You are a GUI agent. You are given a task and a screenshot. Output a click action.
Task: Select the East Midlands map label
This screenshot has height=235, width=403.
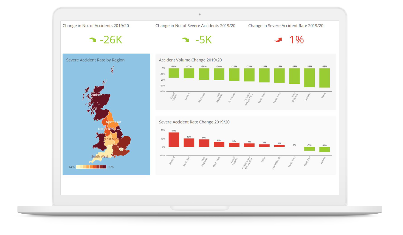112,139
